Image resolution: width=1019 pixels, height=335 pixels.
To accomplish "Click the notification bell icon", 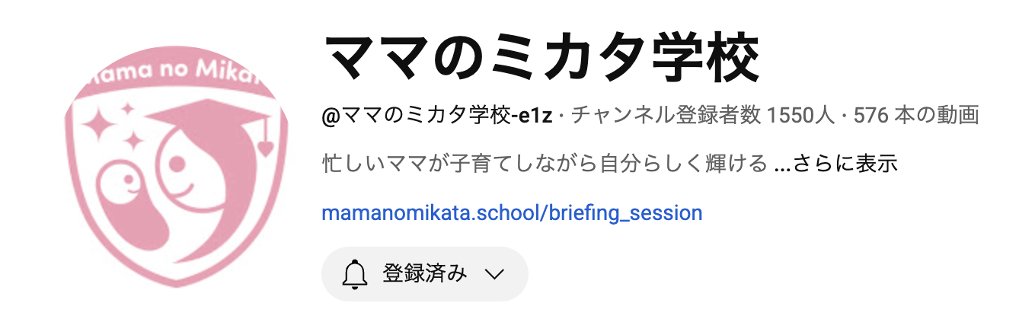I will coord(355,274).
